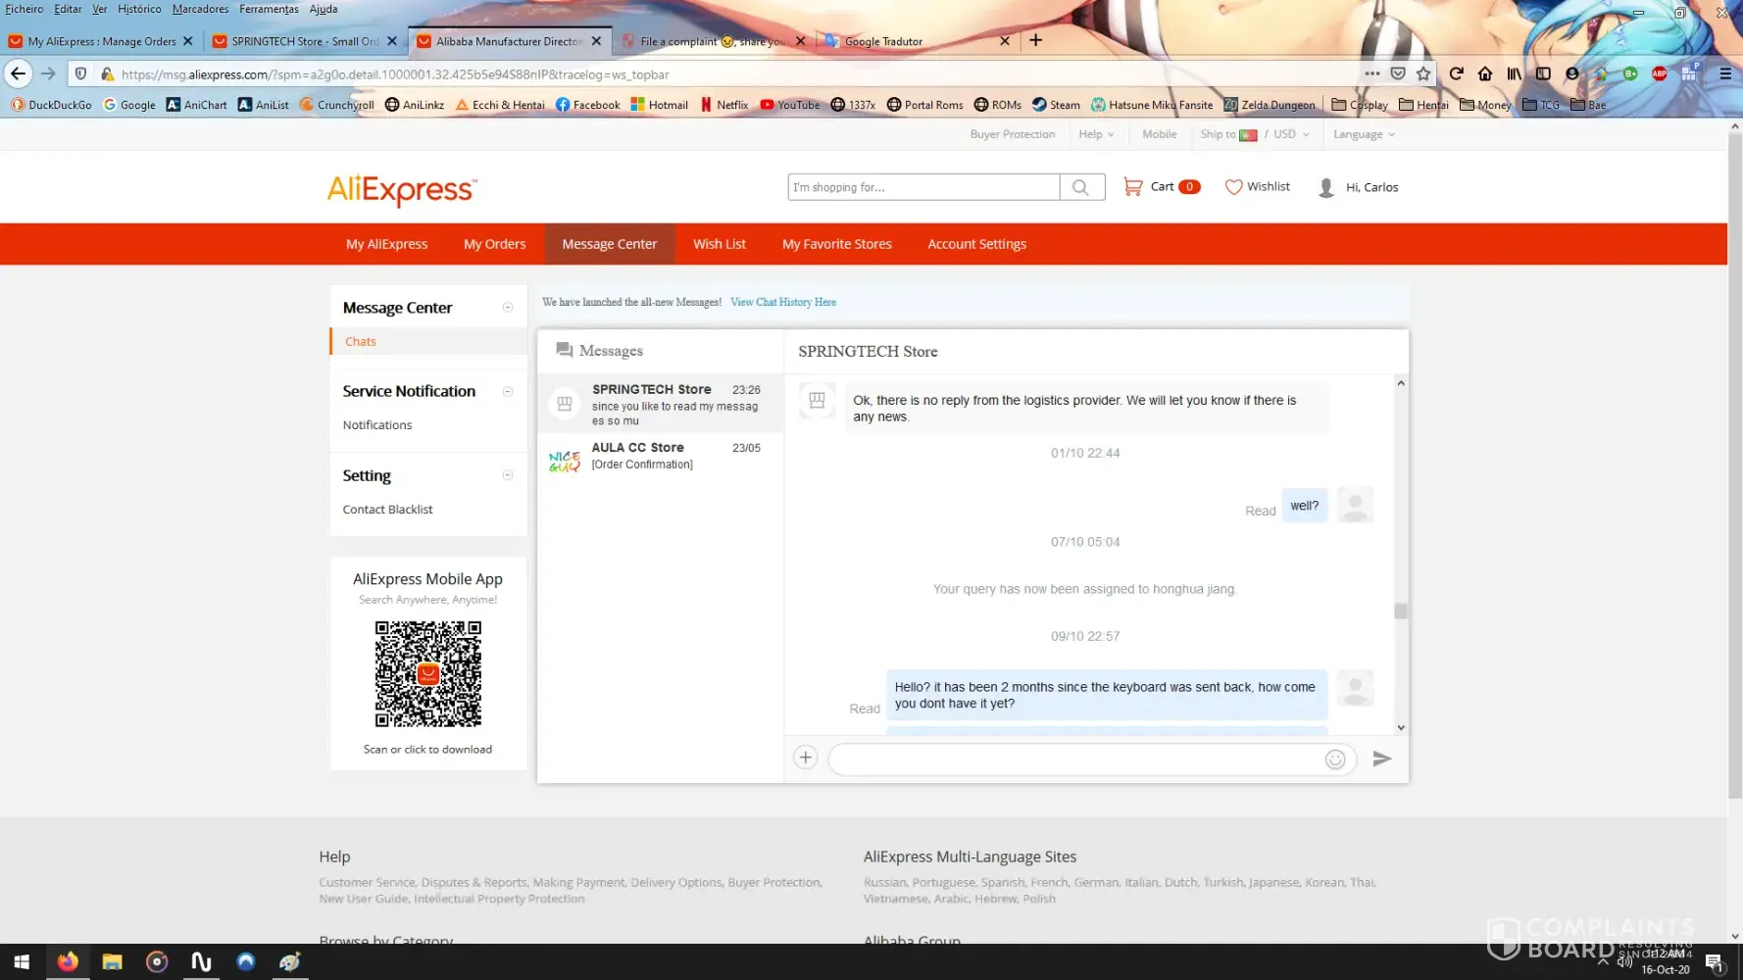Open the Help dropdown menu
The image size is (1743, 980).
[x=1096, y=134]
